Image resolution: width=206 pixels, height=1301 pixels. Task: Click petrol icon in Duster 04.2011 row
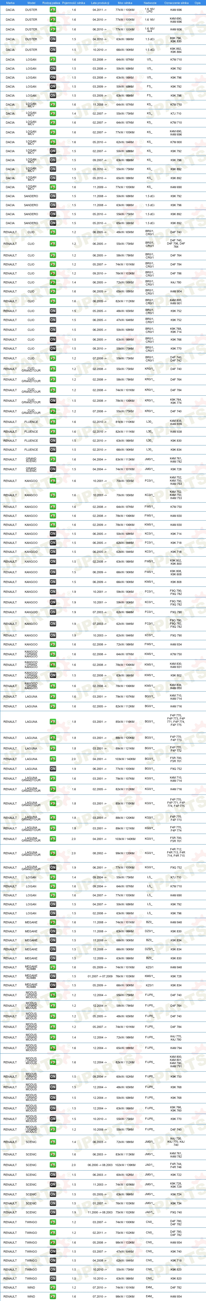pos(53,10)
